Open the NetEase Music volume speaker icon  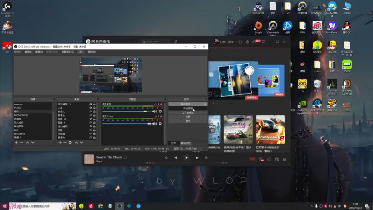tap(269, 159)
